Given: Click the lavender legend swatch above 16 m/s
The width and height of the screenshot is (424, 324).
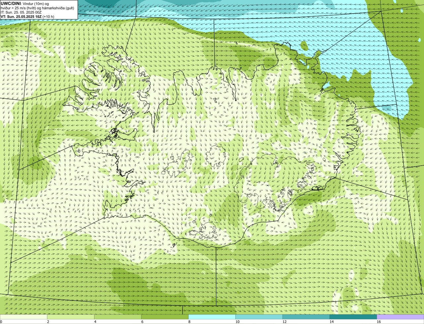Looking at the screenshot, I should 400,317.
